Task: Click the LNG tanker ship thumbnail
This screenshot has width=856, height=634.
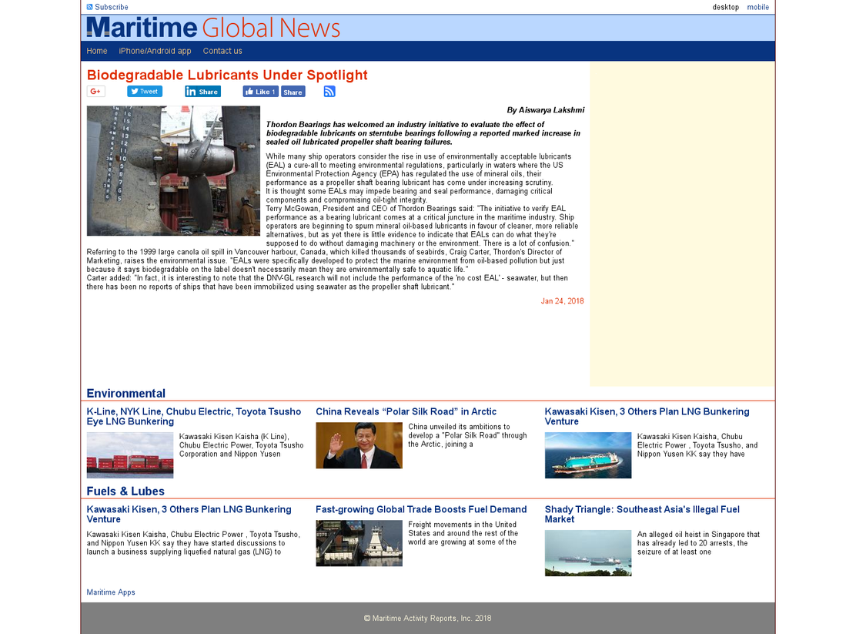Action: (x=588, y=455)
